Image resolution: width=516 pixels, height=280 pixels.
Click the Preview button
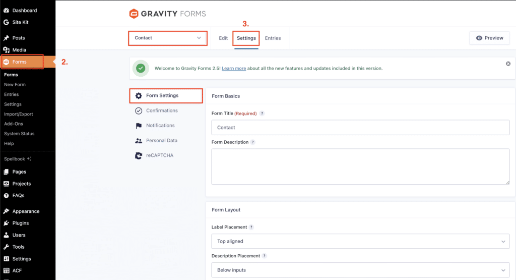point(489,38)
